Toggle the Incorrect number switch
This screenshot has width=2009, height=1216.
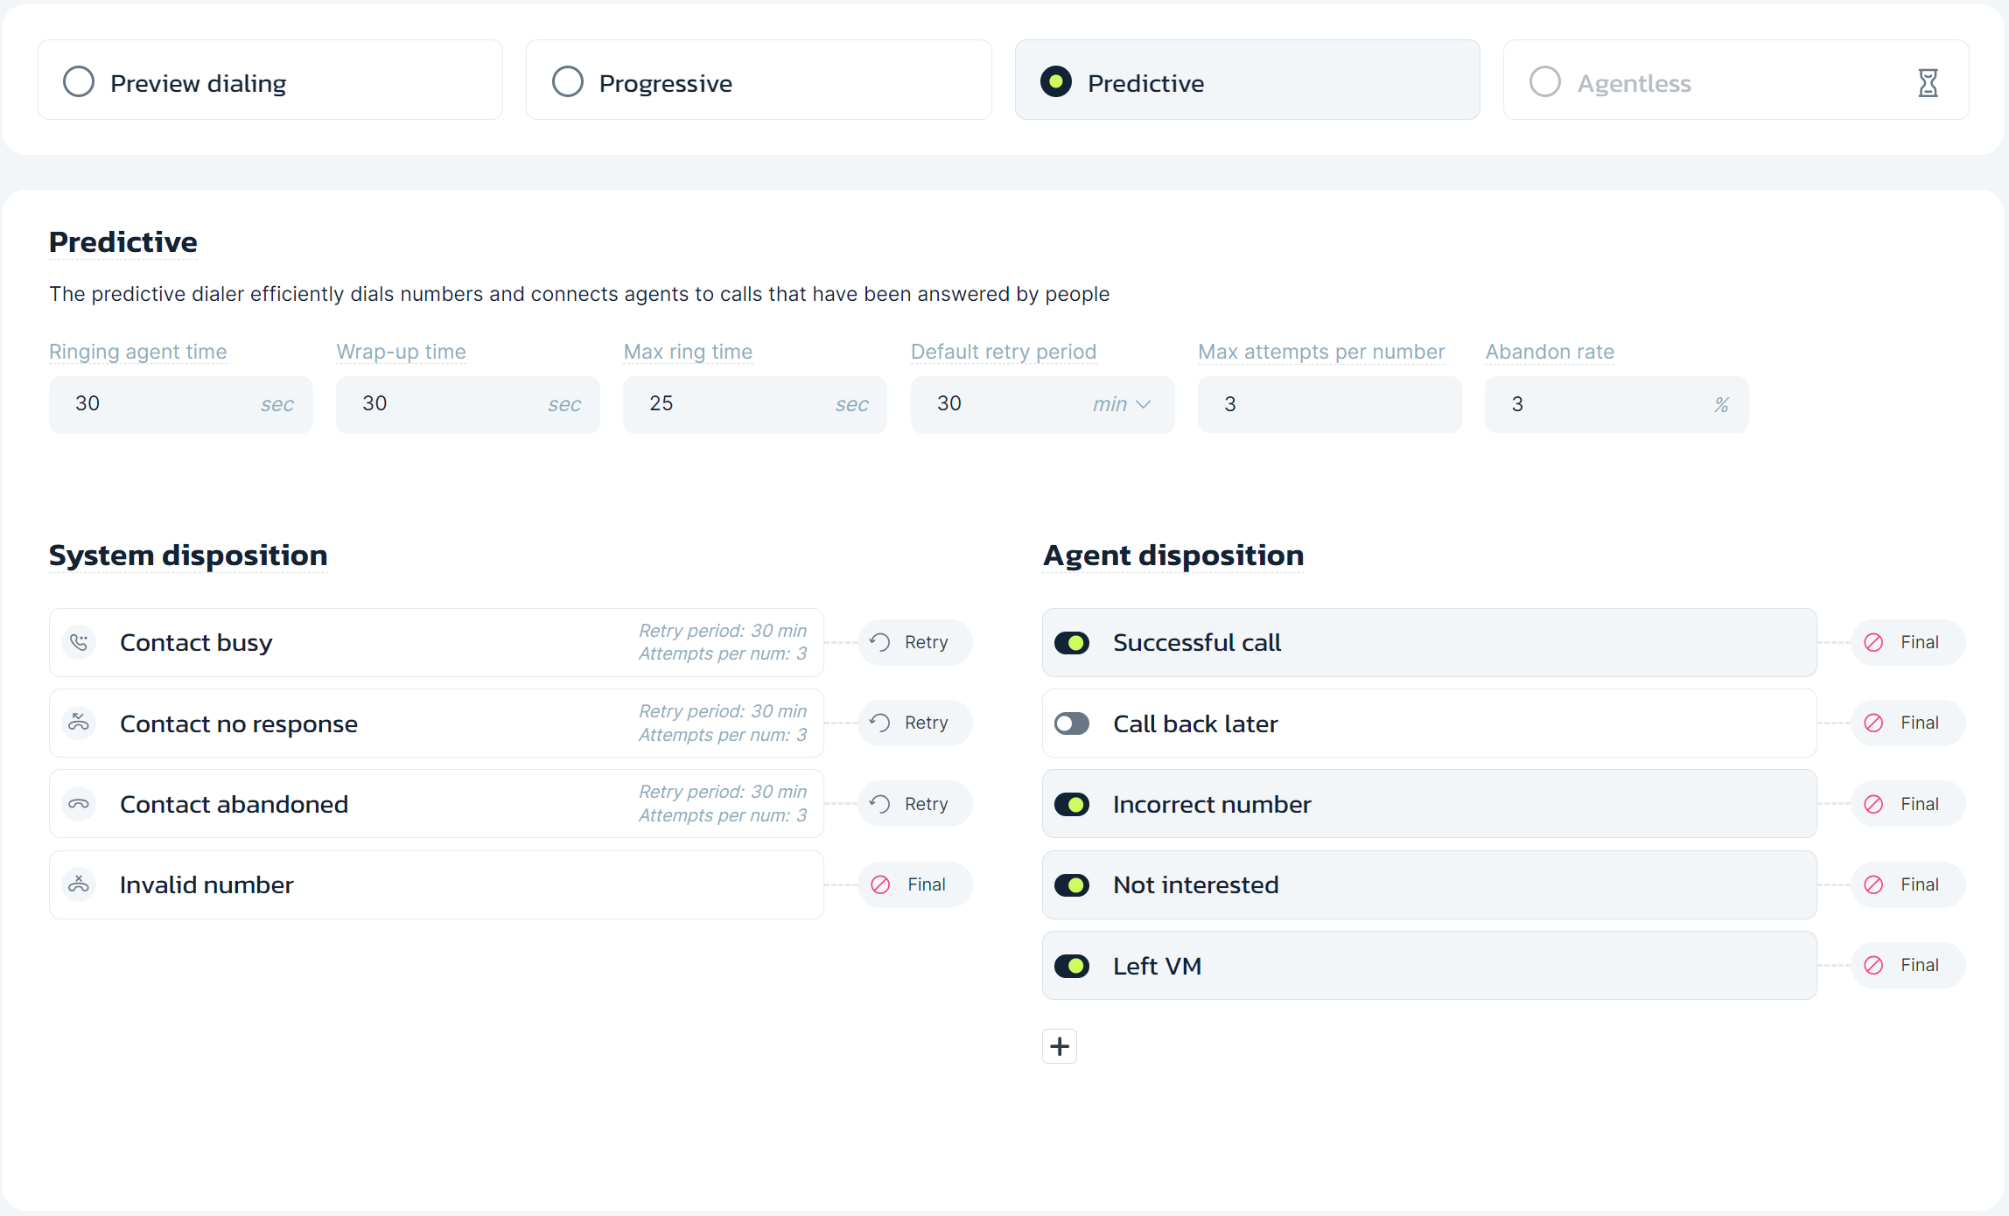click(1074, 805)
